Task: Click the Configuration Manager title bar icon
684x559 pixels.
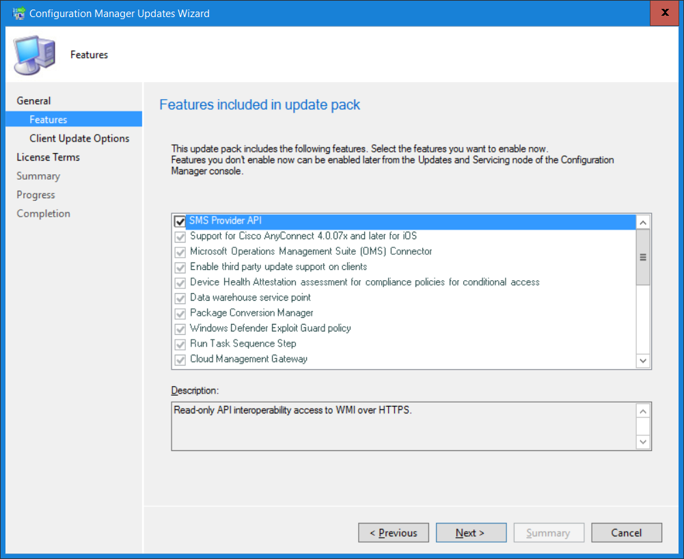Action: 18,14
